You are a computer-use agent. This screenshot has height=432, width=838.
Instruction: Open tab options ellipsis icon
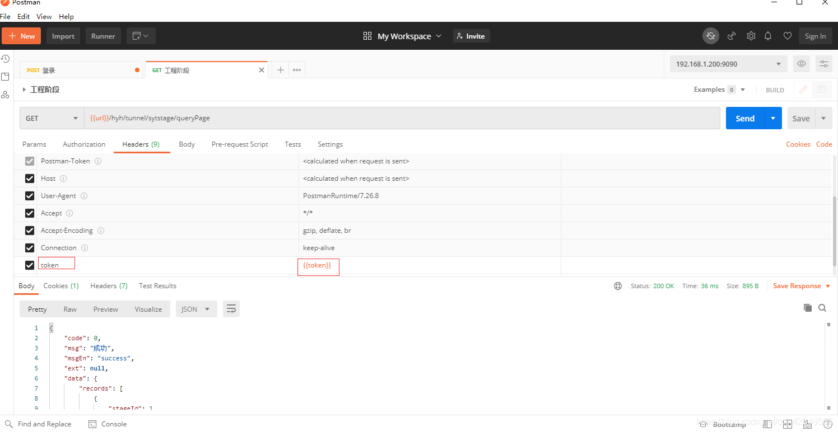297,70
